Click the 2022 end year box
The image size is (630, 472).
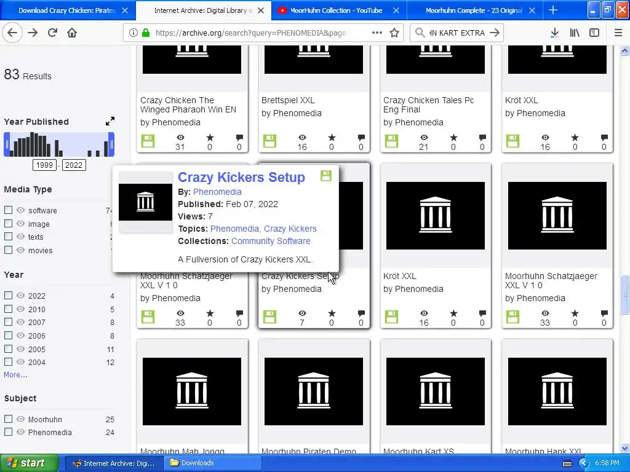(x=74, y=165)
